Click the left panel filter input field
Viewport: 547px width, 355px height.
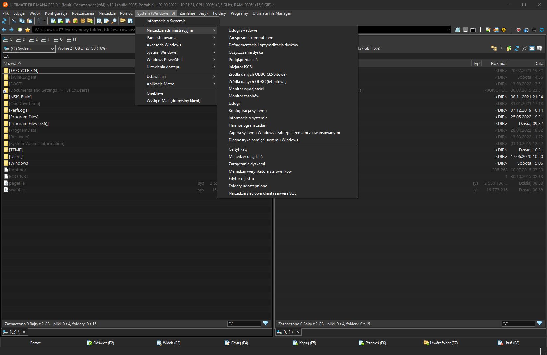click(x=244, y=324)
